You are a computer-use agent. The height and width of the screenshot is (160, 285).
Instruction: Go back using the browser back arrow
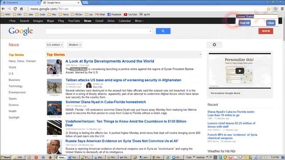3,9
